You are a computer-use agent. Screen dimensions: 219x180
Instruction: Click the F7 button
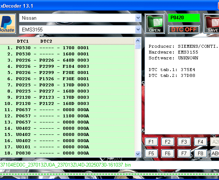[184, 153]
